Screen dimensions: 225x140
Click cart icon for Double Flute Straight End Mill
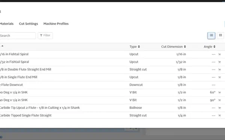219,70
